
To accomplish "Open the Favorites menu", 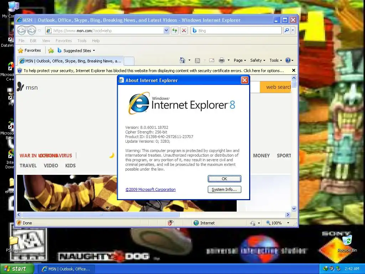I will pos(63,41).
